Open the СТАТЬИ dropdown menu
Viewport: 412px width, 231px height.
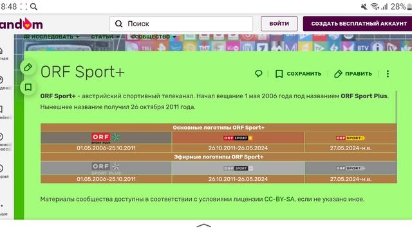click(106, 37)
